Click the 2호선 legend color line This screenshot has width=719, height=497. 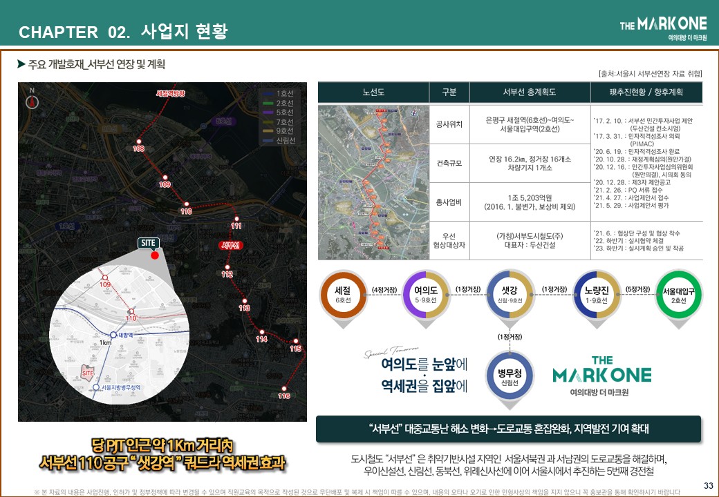click(268, 104)
